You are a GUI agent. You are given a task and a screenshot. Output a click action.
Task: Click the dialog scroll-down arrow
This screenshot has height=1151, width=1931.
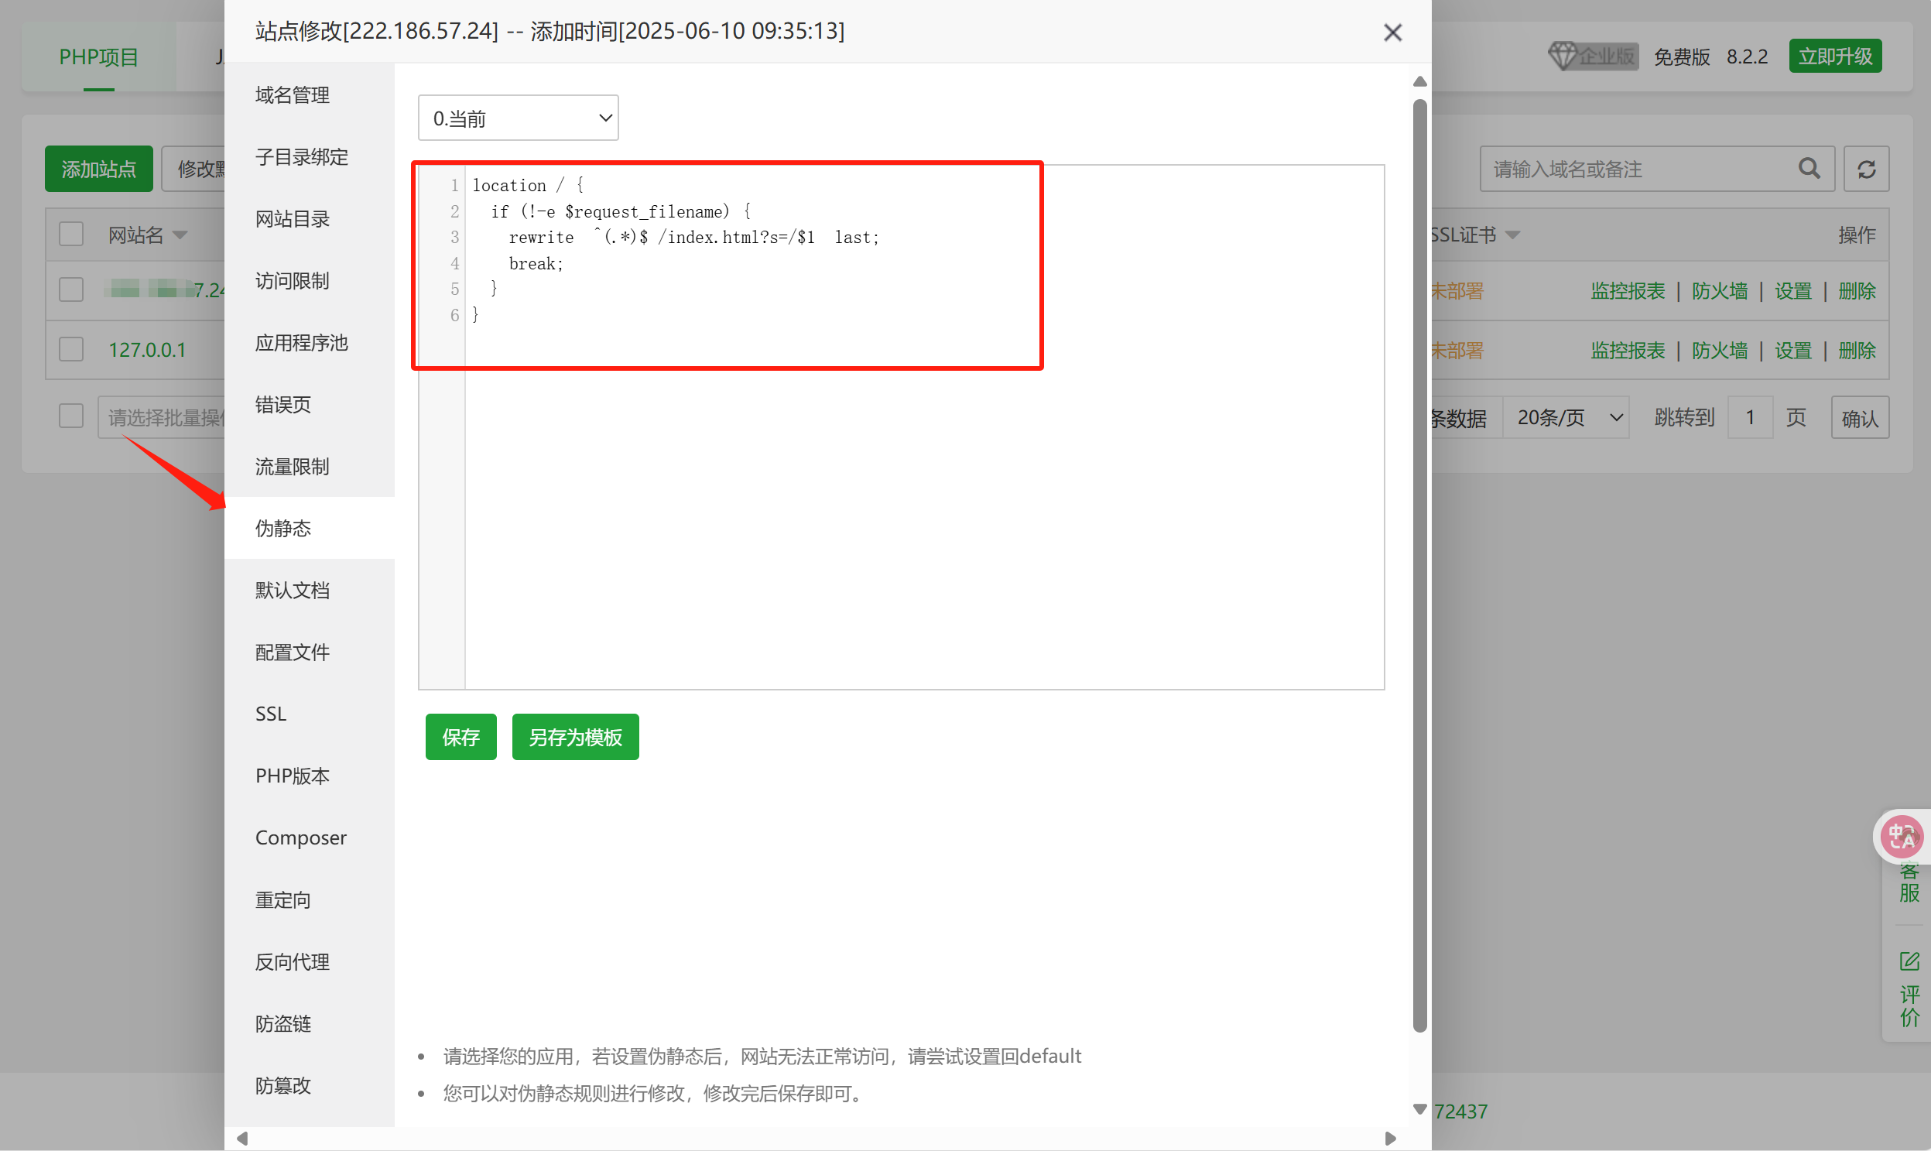point(1419,1109)
